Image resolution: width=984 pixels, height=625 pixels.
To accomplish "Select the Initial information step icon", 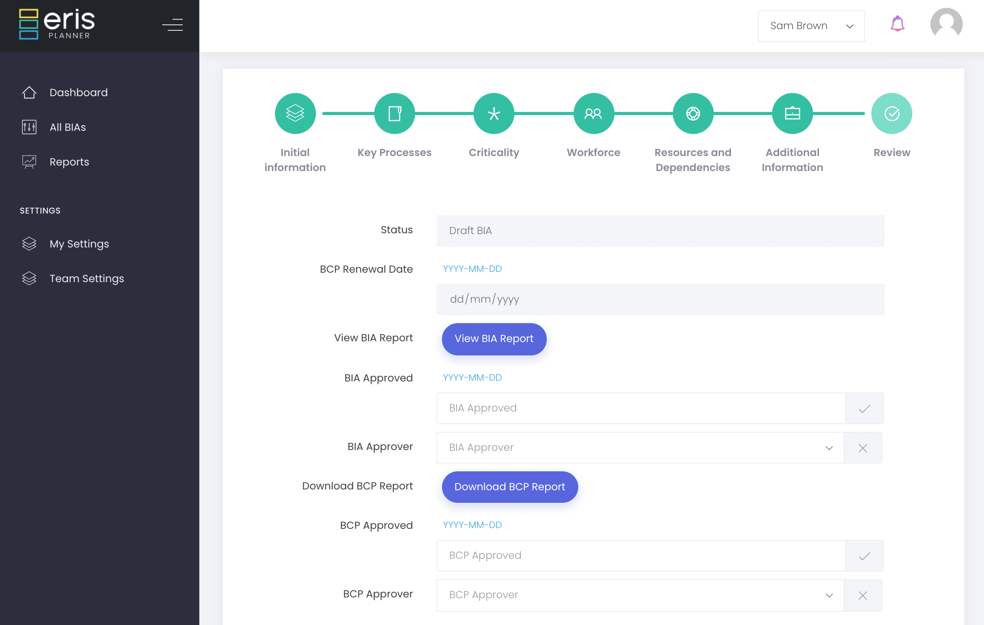I will pyautogui.click(x=295, y=113).
